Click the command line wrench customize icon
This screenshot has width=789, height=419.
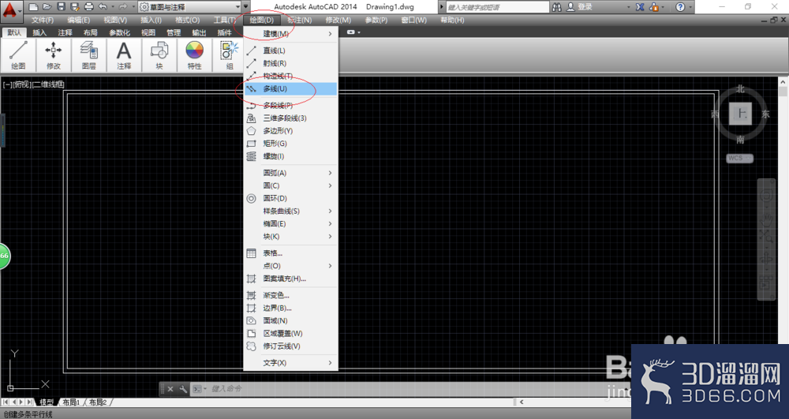click(183, 389)
